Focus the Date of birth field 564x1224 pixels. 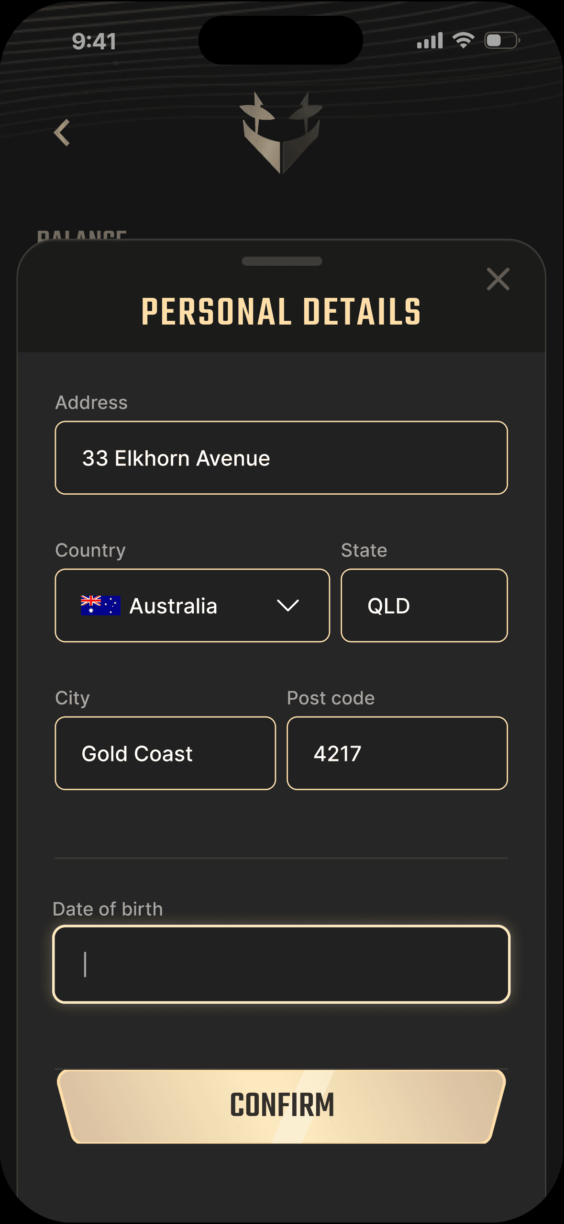[281, 964]
